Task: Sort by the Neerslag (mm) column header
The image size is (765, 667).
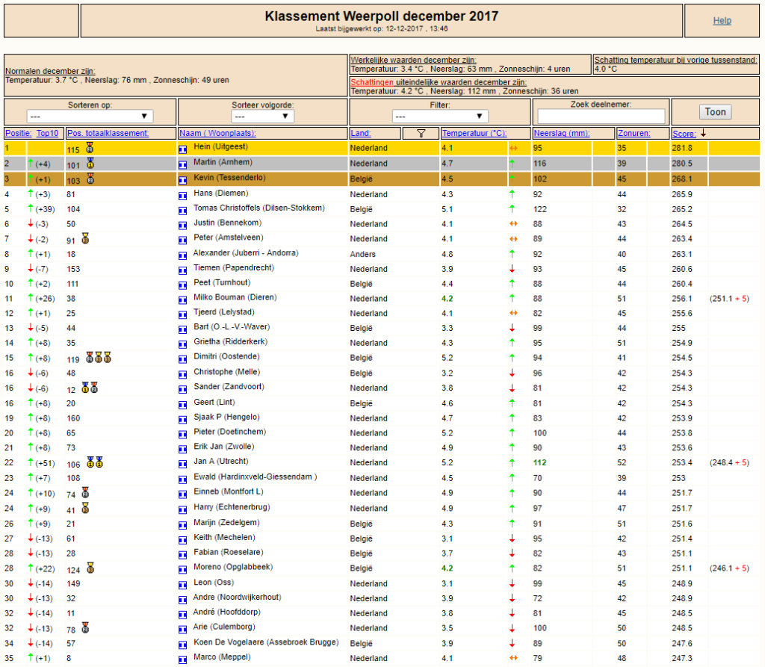Action: [x=562, y=133]
